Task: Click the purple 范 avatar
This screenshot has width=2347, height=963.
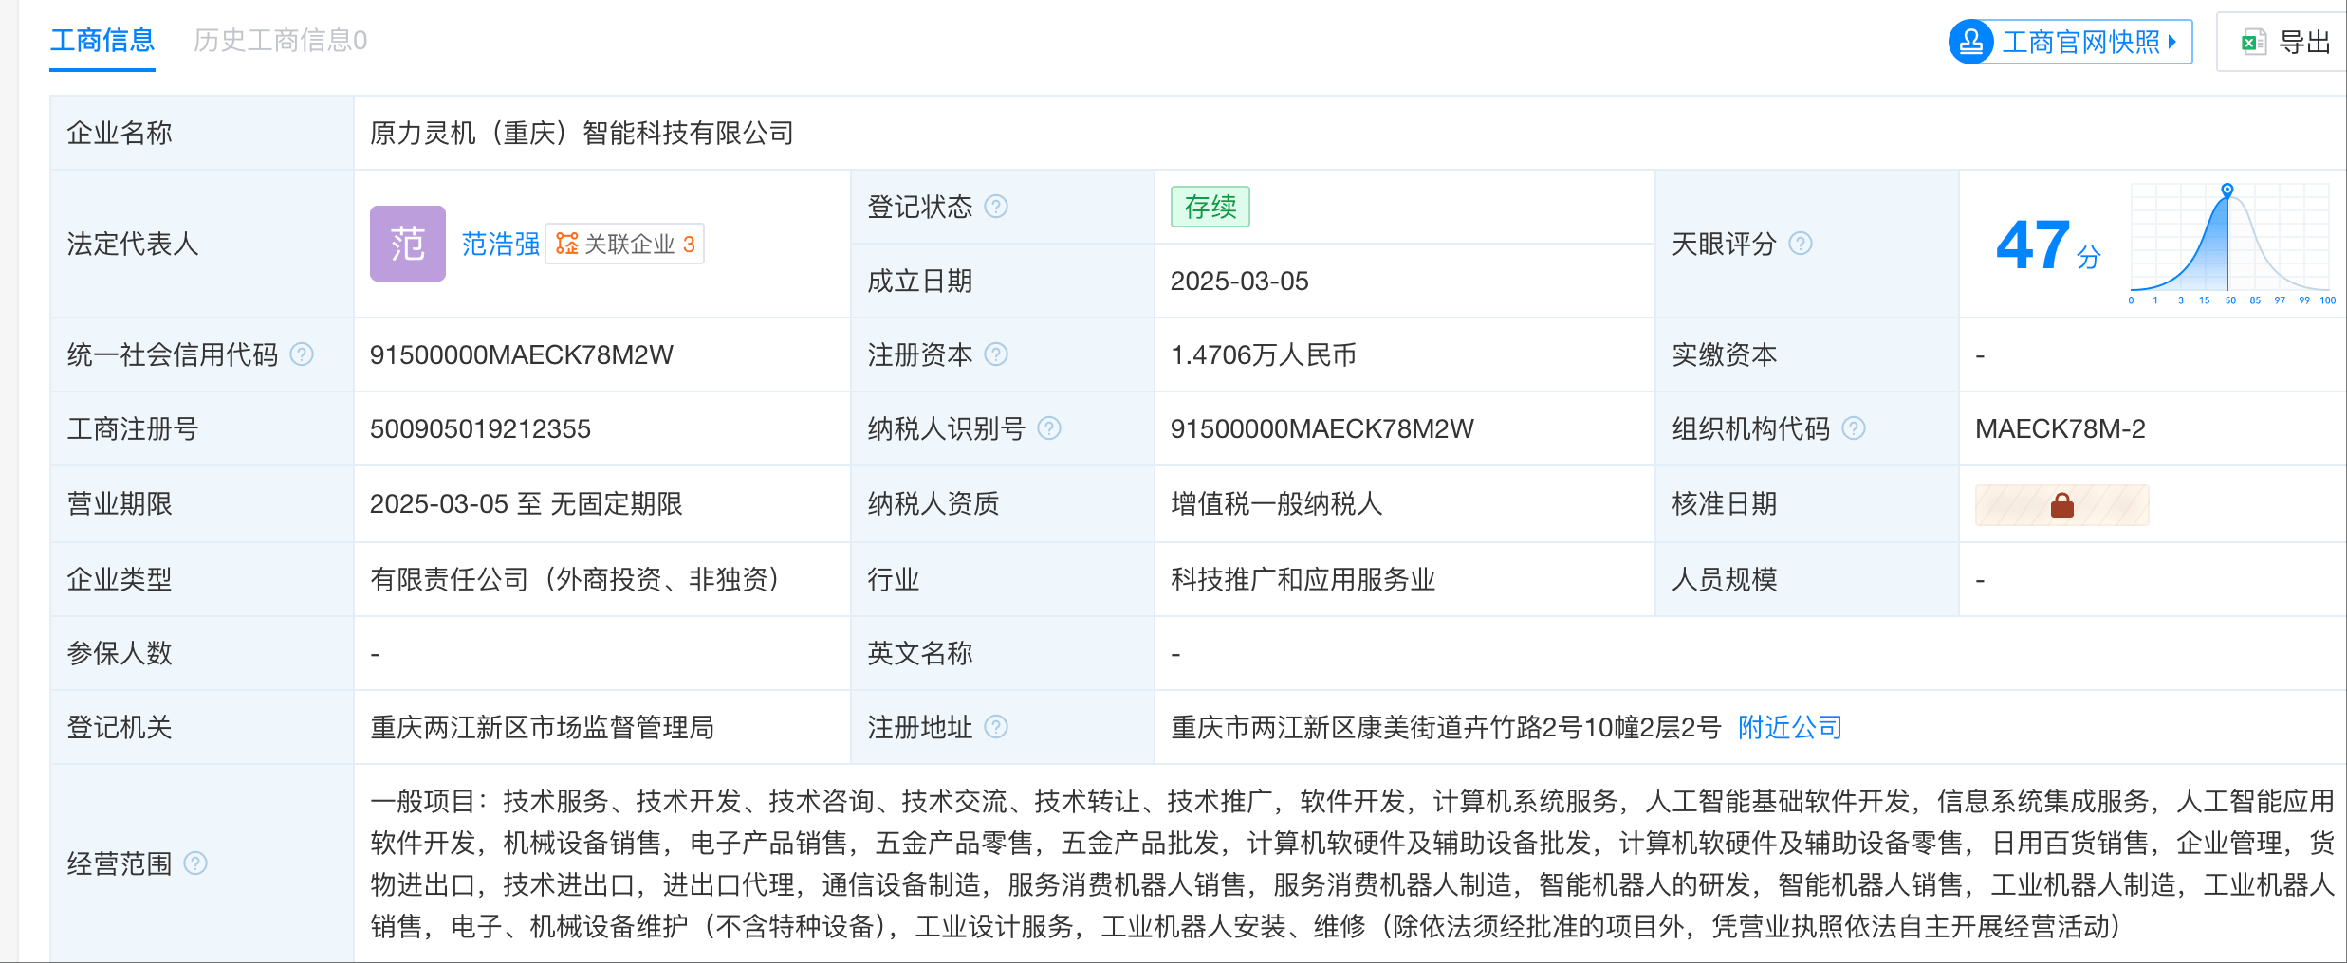Action: coord(407,244)
